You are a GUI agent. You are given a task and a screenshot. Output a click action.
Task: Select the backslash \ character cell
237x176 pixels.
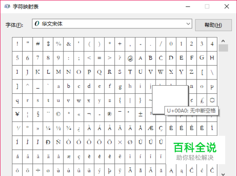point(212,72)
